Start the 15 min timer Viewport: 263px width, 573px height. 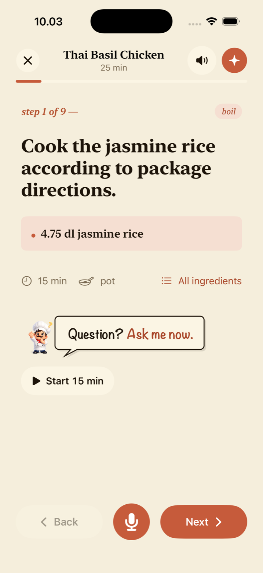pos(67,381)
